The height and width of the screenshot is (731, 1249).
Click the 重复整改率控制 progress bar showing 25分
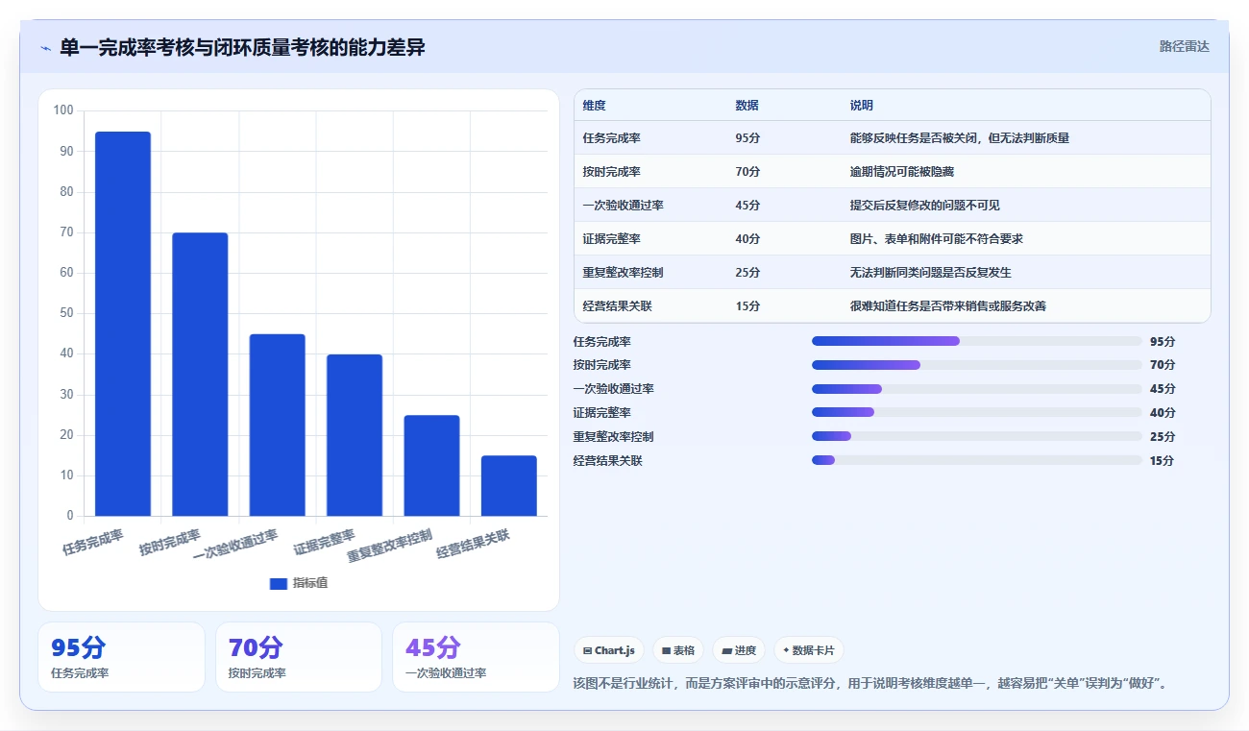(977, 436)
